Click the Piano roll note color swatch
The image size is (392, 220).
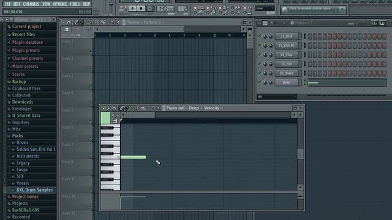pos(105,118)
